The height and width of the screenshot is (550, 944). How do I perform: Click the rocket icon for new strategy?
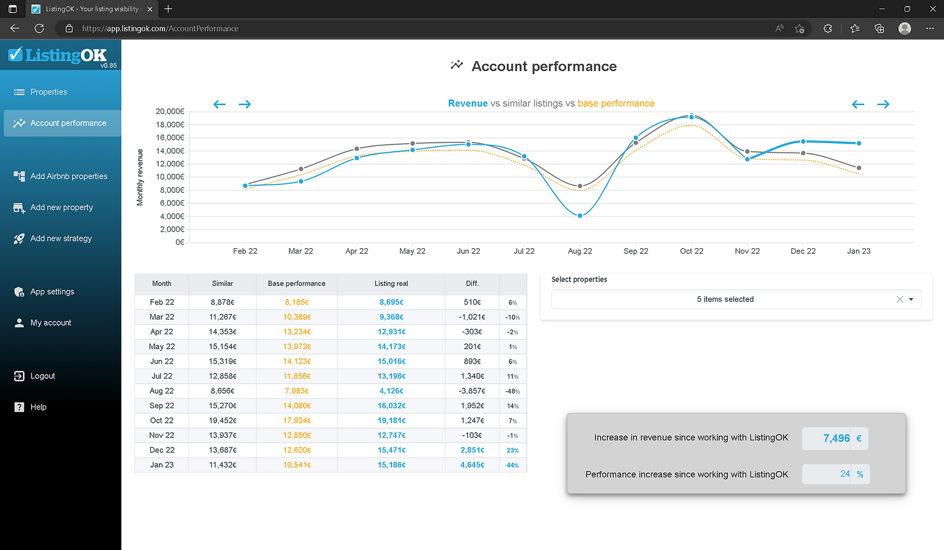click(19, 239)
